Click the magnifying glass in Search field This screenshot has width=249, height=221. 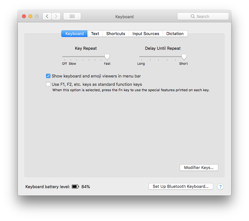tap(192, 16)
